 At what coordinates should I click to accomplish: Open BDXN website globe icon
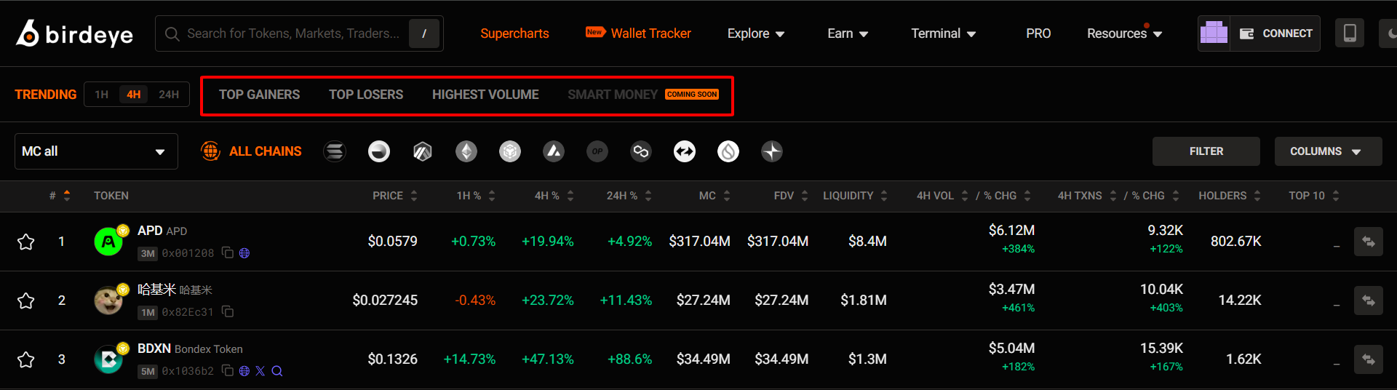pyautogui.click(x=244, y=371)
